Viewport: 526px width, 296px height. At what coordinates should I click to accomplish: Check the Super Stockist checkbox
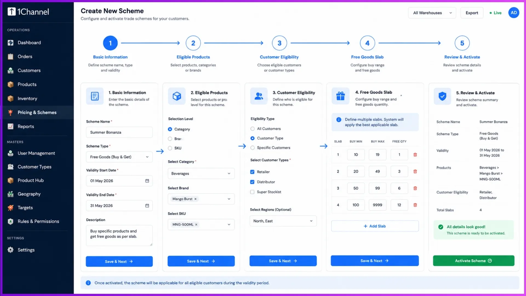coord(252,192)
